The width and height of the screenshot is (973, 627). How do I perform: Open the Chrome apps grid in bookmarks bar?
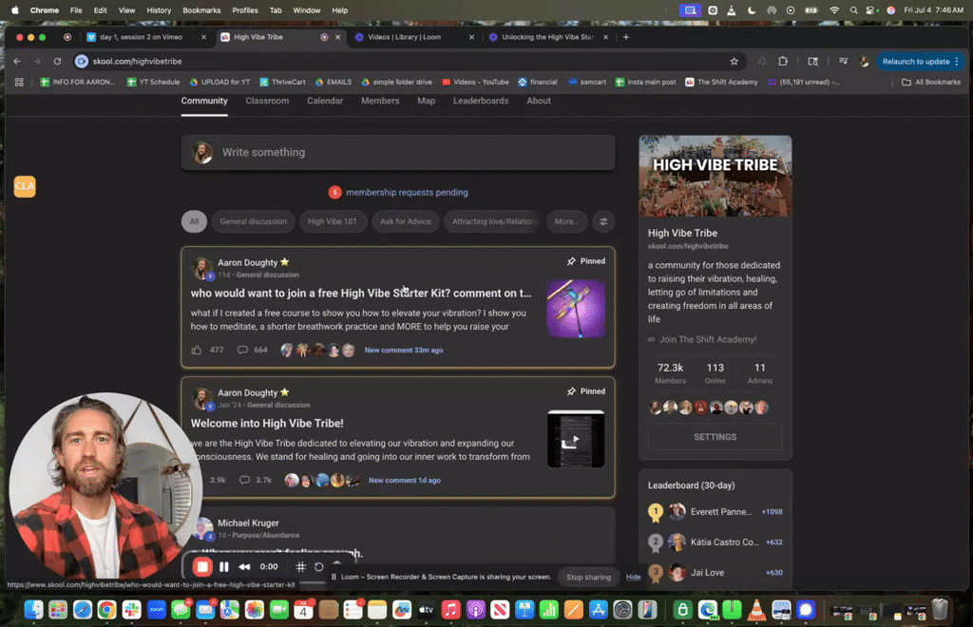tap(19, 82)
